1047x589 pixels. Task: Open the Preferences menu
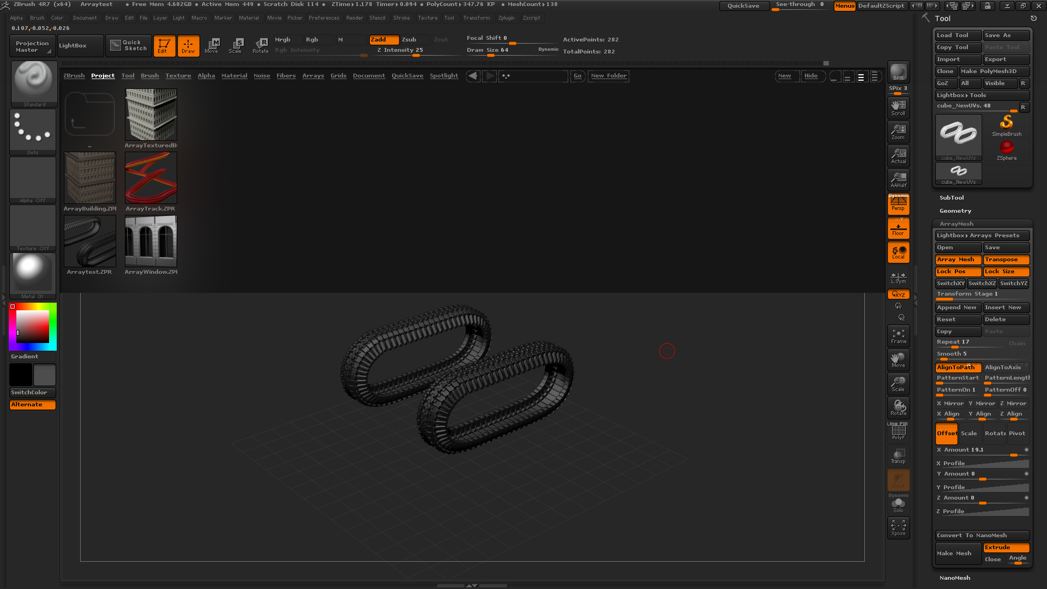click(324, 18)
